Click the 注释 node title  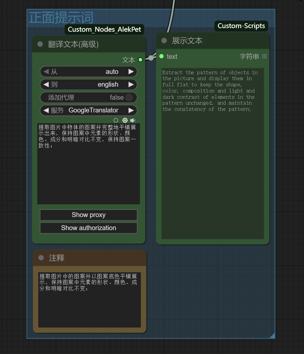(57, 258)
